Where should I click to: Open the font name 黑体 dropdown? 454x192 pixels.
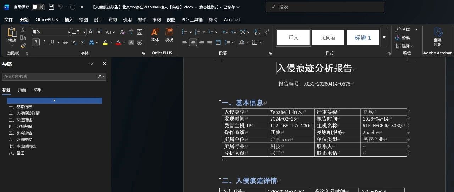click(x=69, y=32)
